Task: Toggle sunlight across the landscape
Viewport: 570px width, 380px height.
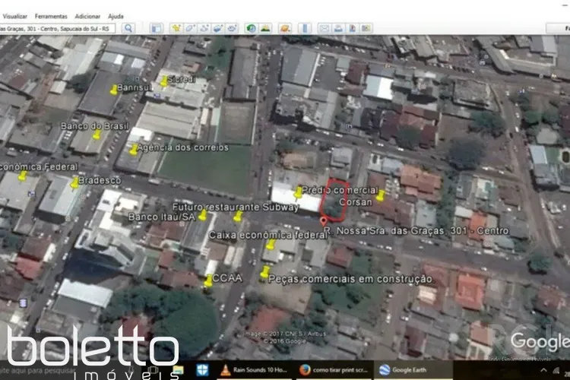Action: coord(265,28)
